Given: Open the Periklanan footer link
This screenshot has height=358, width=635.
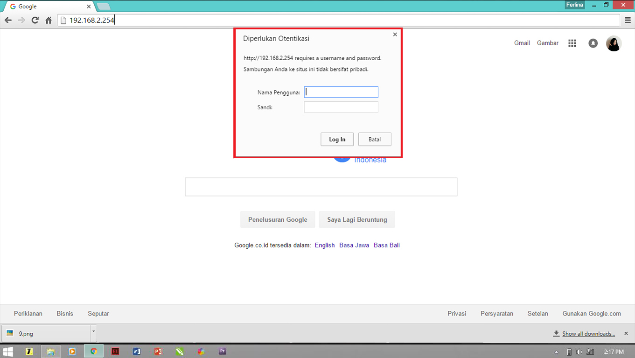Looking at the screenshot, I should point(28,314).
